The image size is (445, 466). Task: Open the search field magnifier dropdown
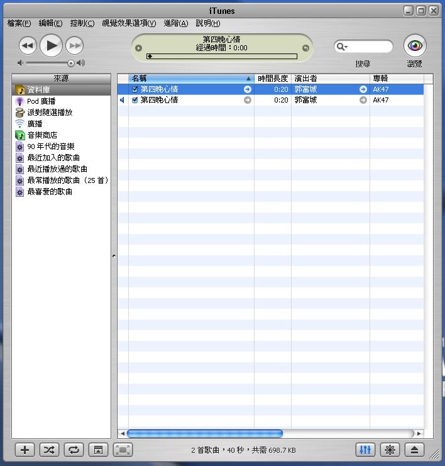point(341,47)
